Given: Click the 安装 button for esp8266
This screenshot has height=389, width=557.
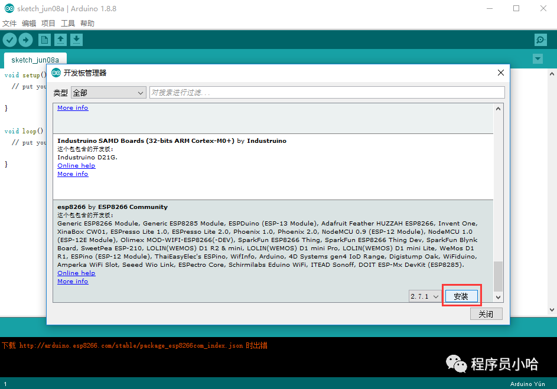Looking at the screenshot, I should 461,296.
